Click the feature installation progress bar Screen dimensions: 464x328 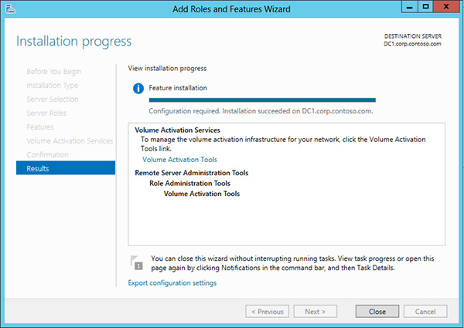(x=261, y=100)
